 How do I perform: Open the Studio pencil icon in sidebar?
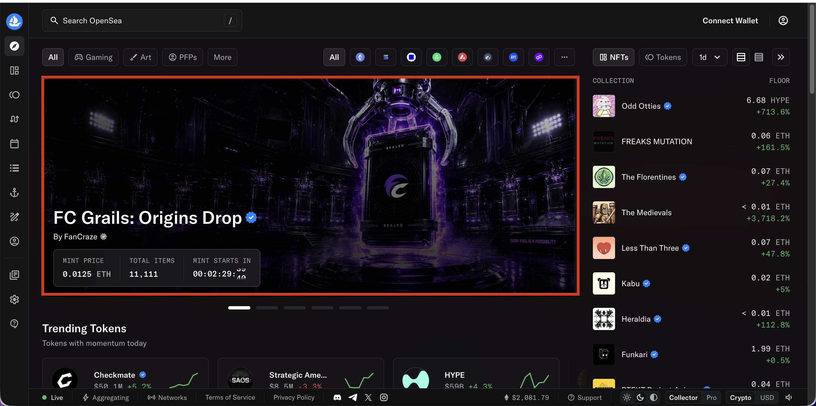[14, 217]
